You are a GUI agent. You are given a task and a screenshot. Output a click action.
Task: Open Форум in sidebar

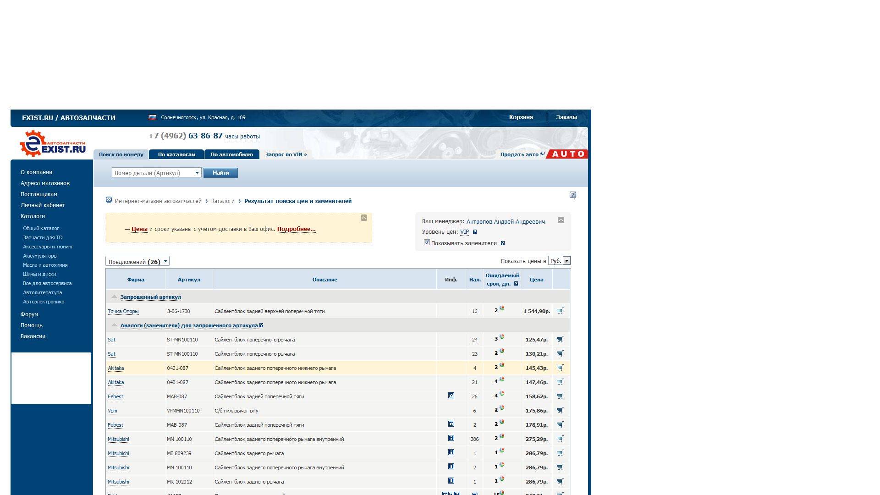click(x=29, y=314)
